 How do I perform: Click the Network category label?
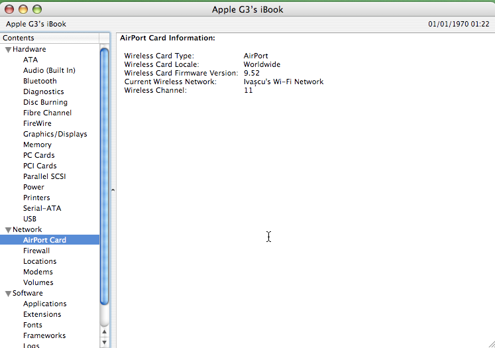27,229
